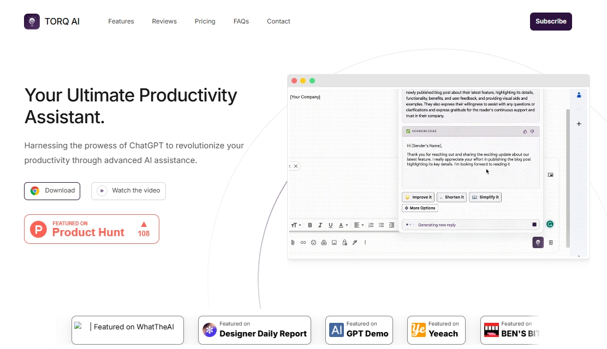607x349 pixels.
Task: Expand the text alignment dropdown
Action: [x=358, y=225]
